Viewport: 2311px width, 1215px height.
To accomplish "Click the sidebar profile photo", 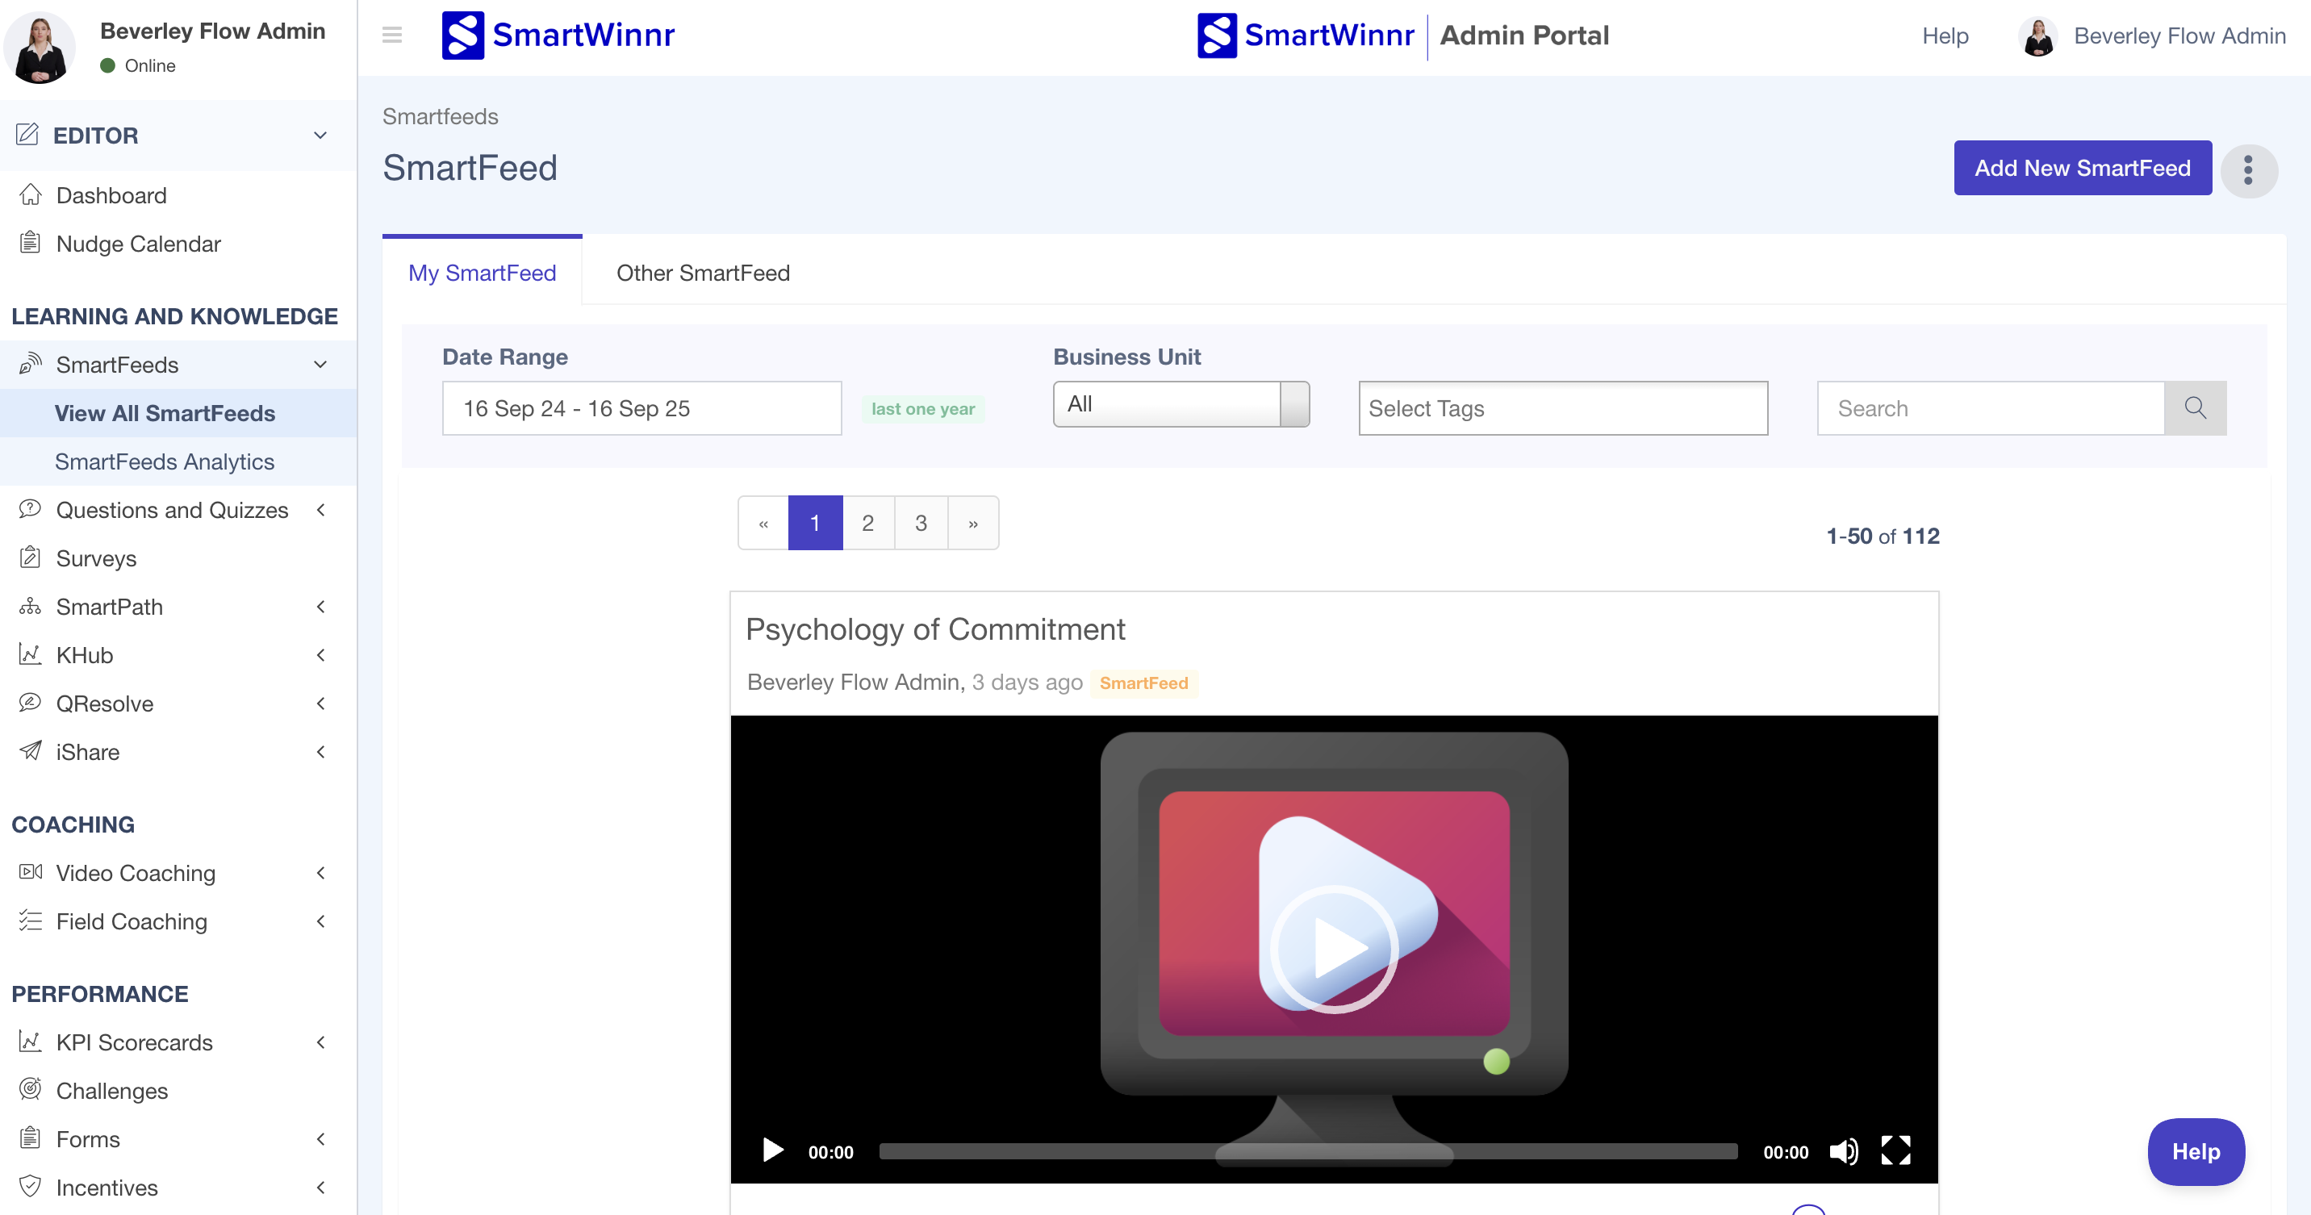I will coord(40,47).
